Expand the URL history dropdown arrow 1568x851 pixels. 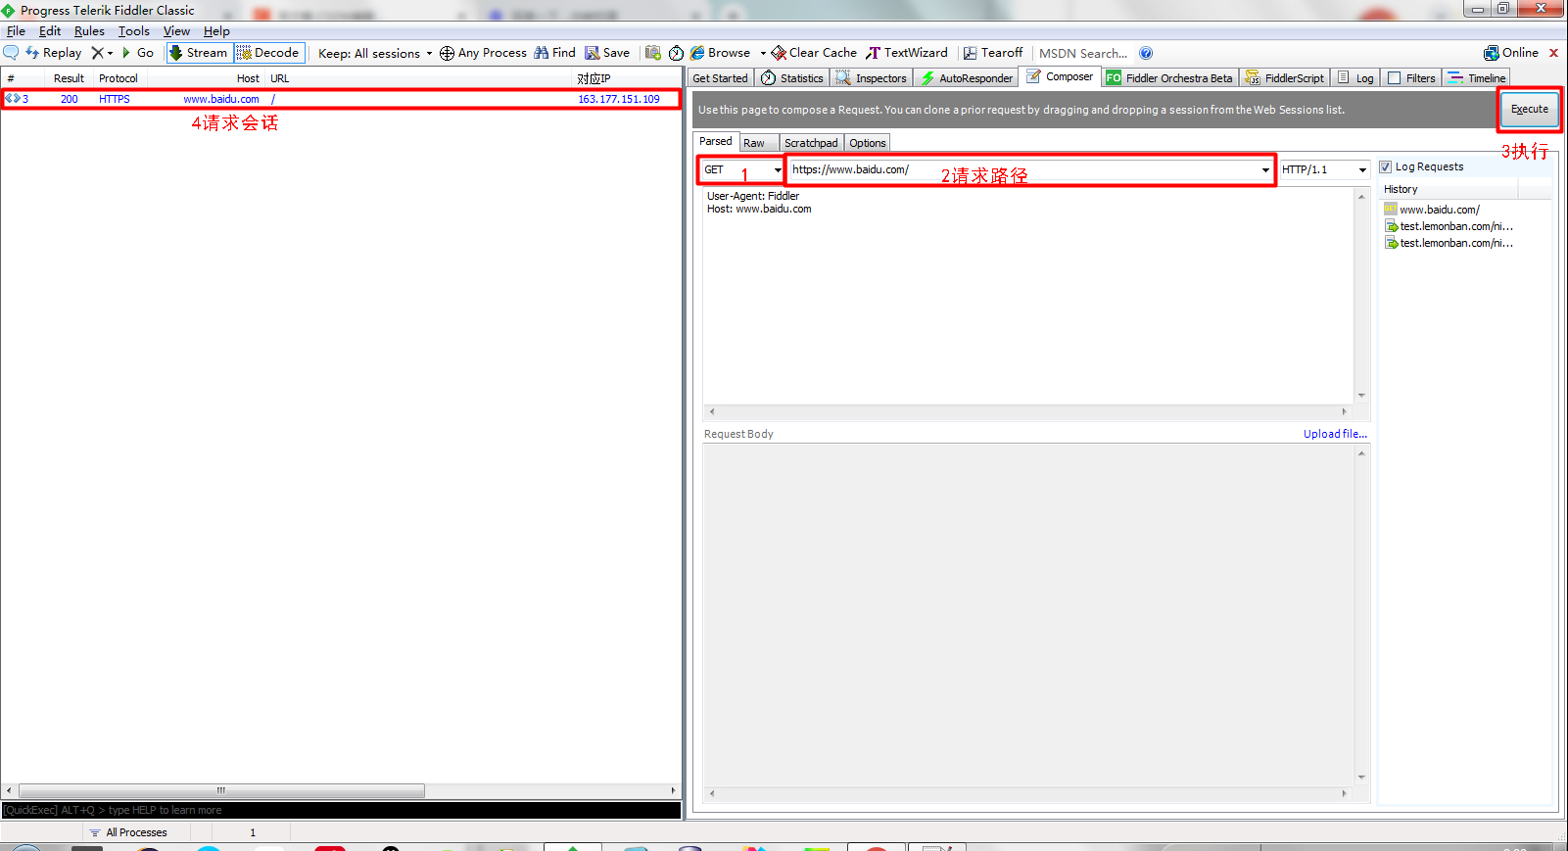pos(1264,169)
